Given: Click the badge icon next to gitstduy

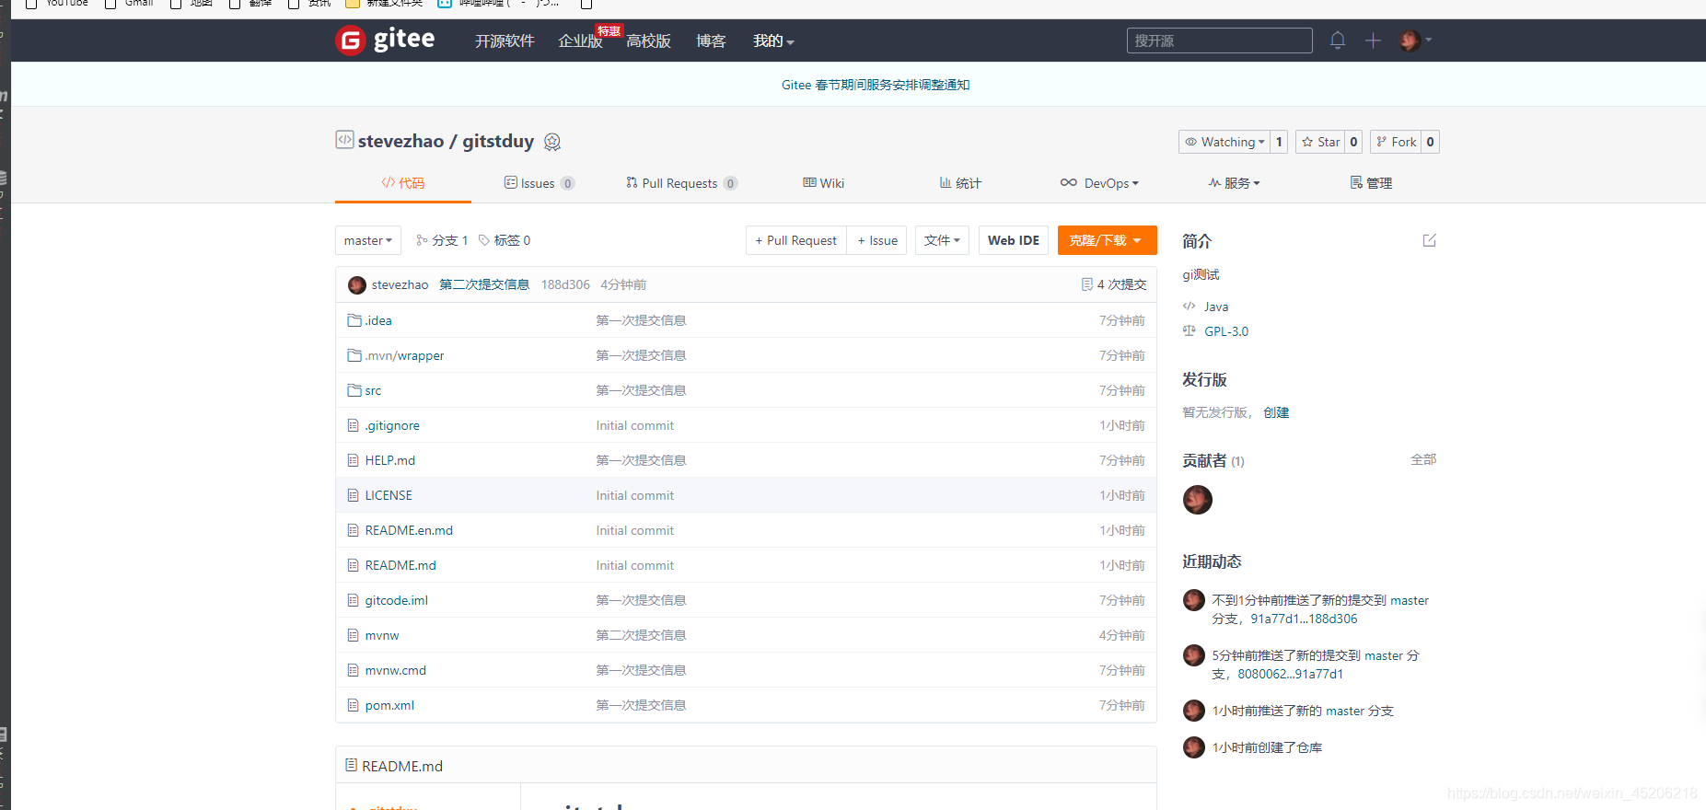Looking at the screenshot, I should [552, 142].
